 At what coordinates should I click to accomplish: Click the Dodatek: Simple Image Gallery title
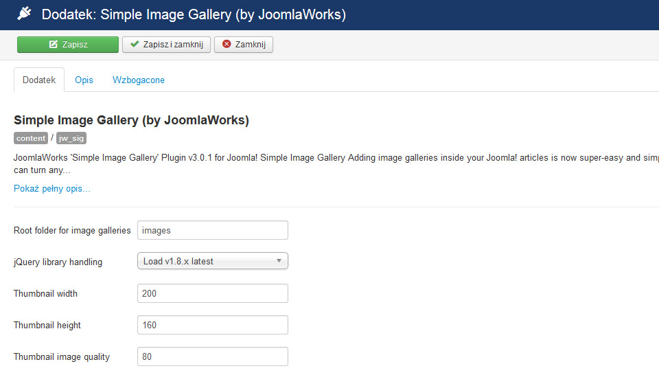(194, 14)
